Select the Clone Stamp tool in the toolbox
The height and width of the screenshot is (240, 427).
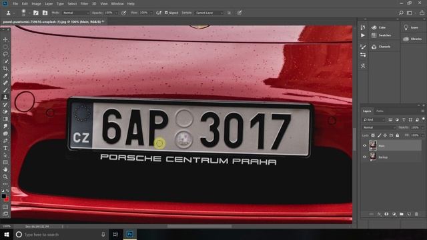pos(5,97)
